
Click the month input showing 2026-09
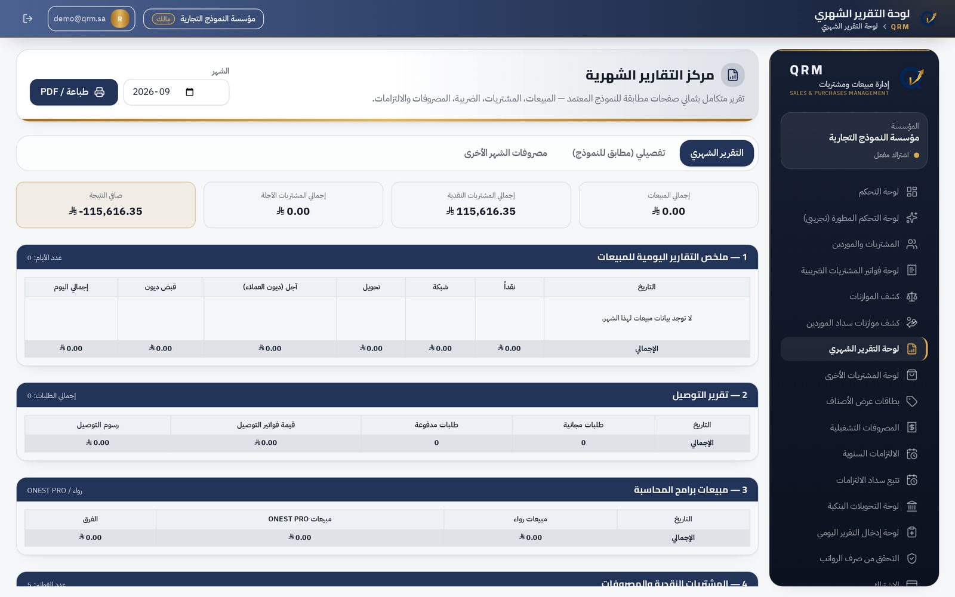pyautogui.click(x=176, y=92)
